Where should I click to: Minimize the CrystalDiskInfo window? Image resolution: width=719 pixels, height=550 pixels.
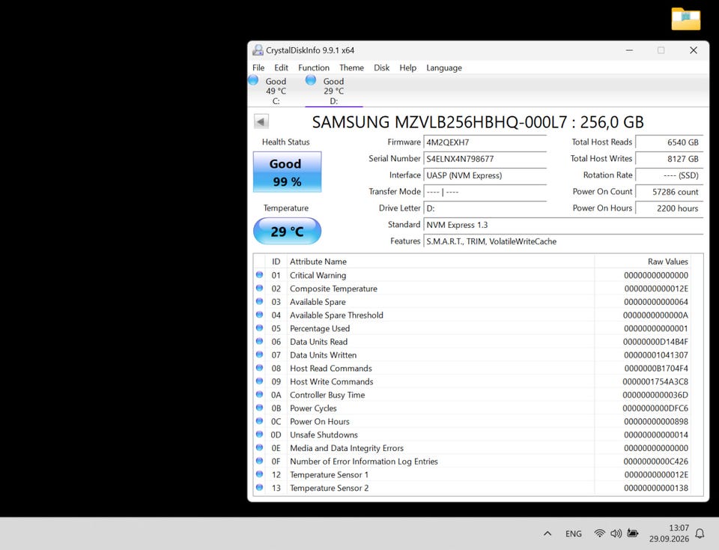(630, 50)
